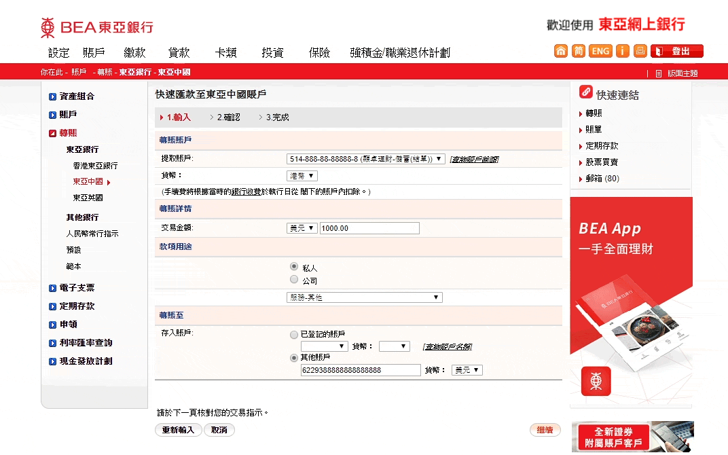Choose the 其他賬戶 radio option
This screenshot has height=455, width=728.
pos(294,357)
